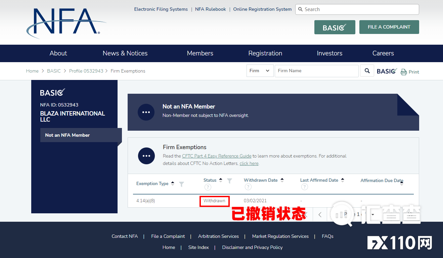Image resolution: width=443 pixels, height=258 pixels.
Task: Open the Status column filter funnel
Action: click(229, 181)
